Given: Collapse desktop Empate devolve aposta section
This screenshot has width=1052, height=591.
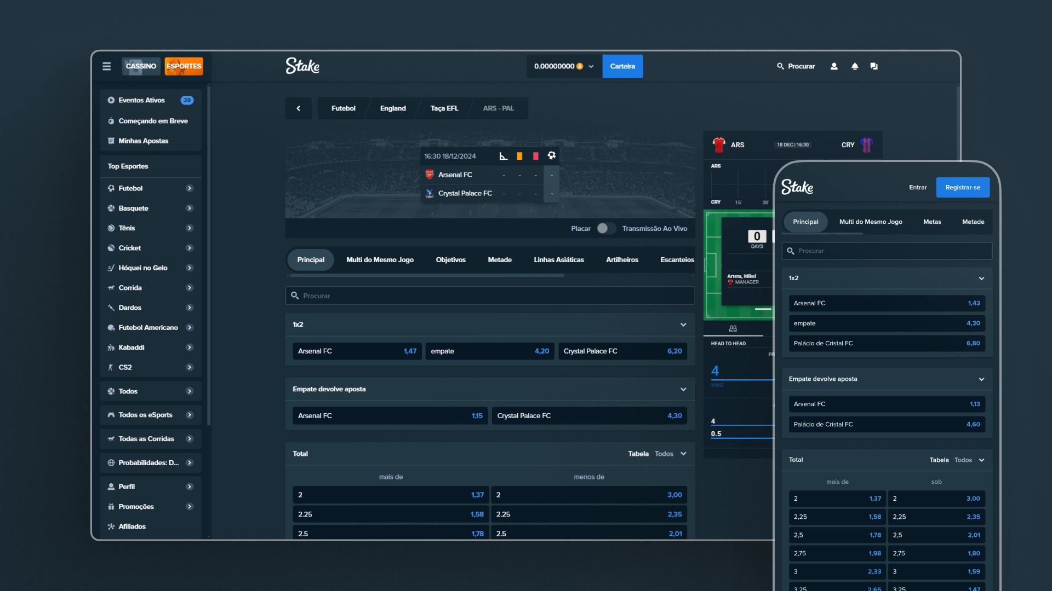Looking at the screenshot, I should pyautogui.click(x=683, y=389).
